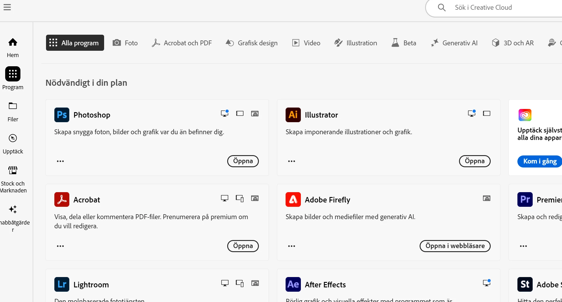This screenshot has width=562, height=302.
Task: Open Illustrator more options menu
Action: pos(292,161)
